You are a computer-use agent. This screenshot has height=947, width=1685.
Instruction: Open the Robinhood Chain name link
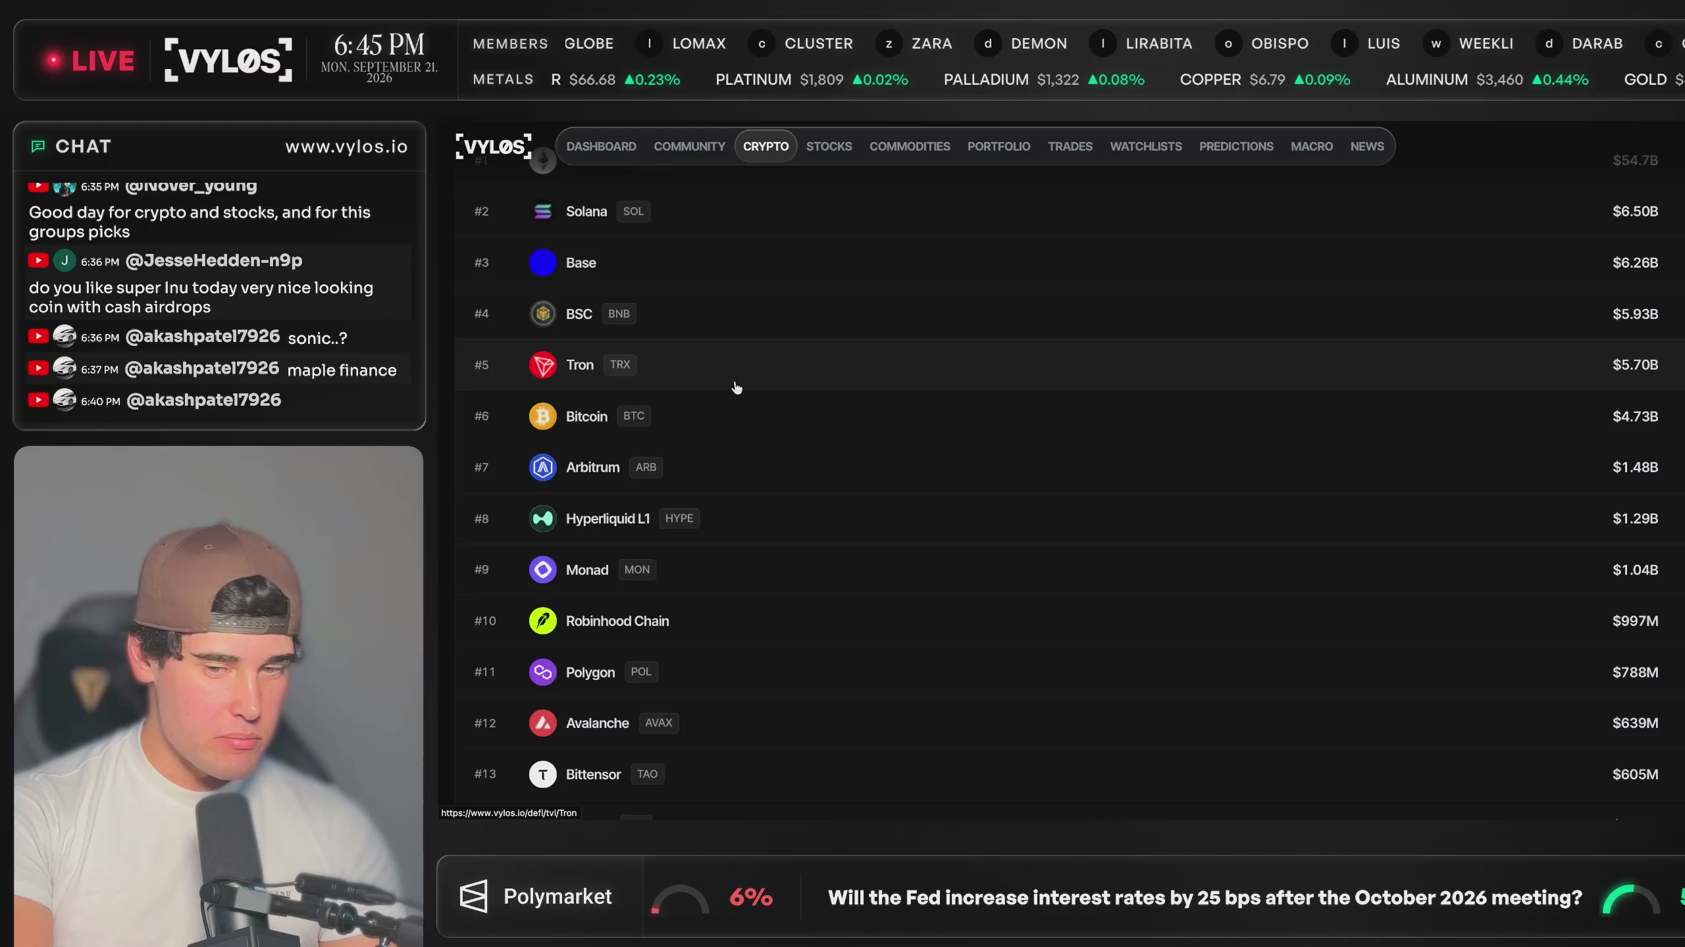(617, 621)
